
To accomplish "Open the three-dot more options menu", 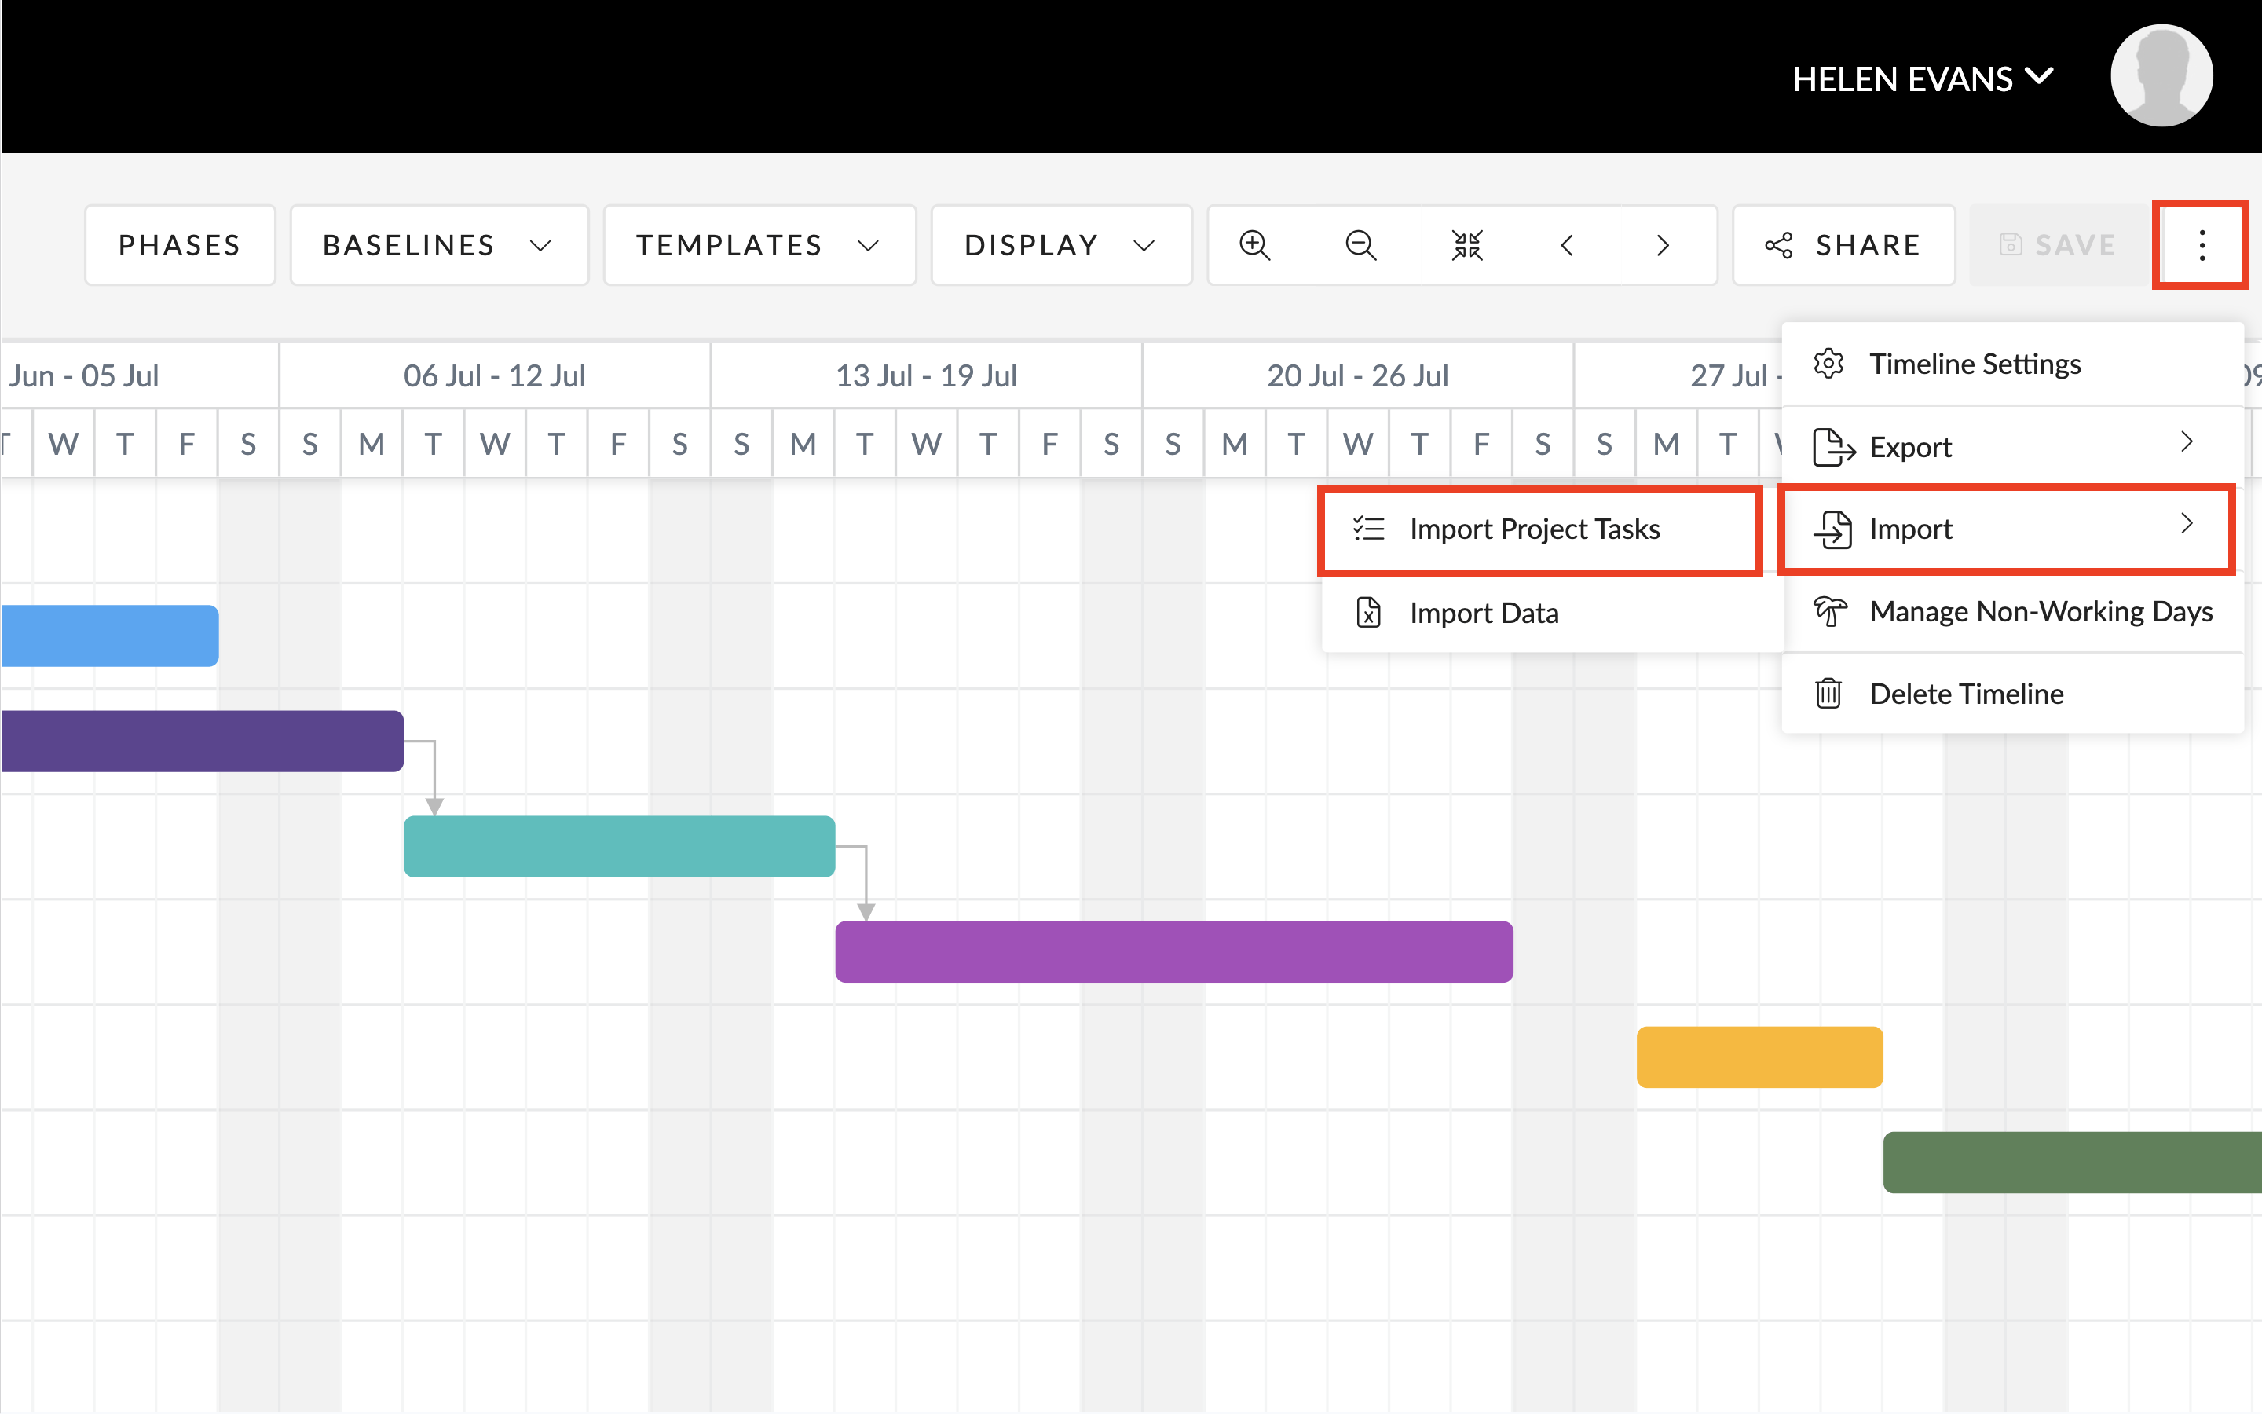I will [x=2202, y=245].
